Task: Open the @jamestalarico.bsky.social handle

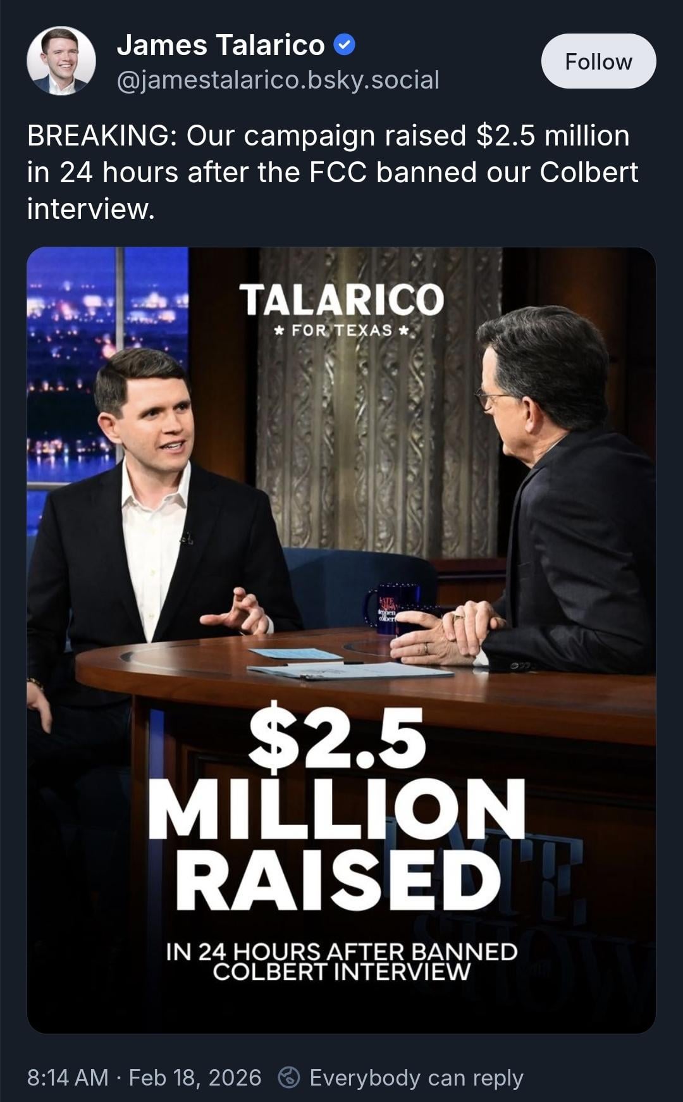Action: coord(278,80)
